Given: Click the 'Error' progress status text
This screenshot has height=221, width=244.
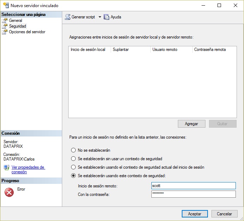Looking at the screenshot, I should point(21,189).
